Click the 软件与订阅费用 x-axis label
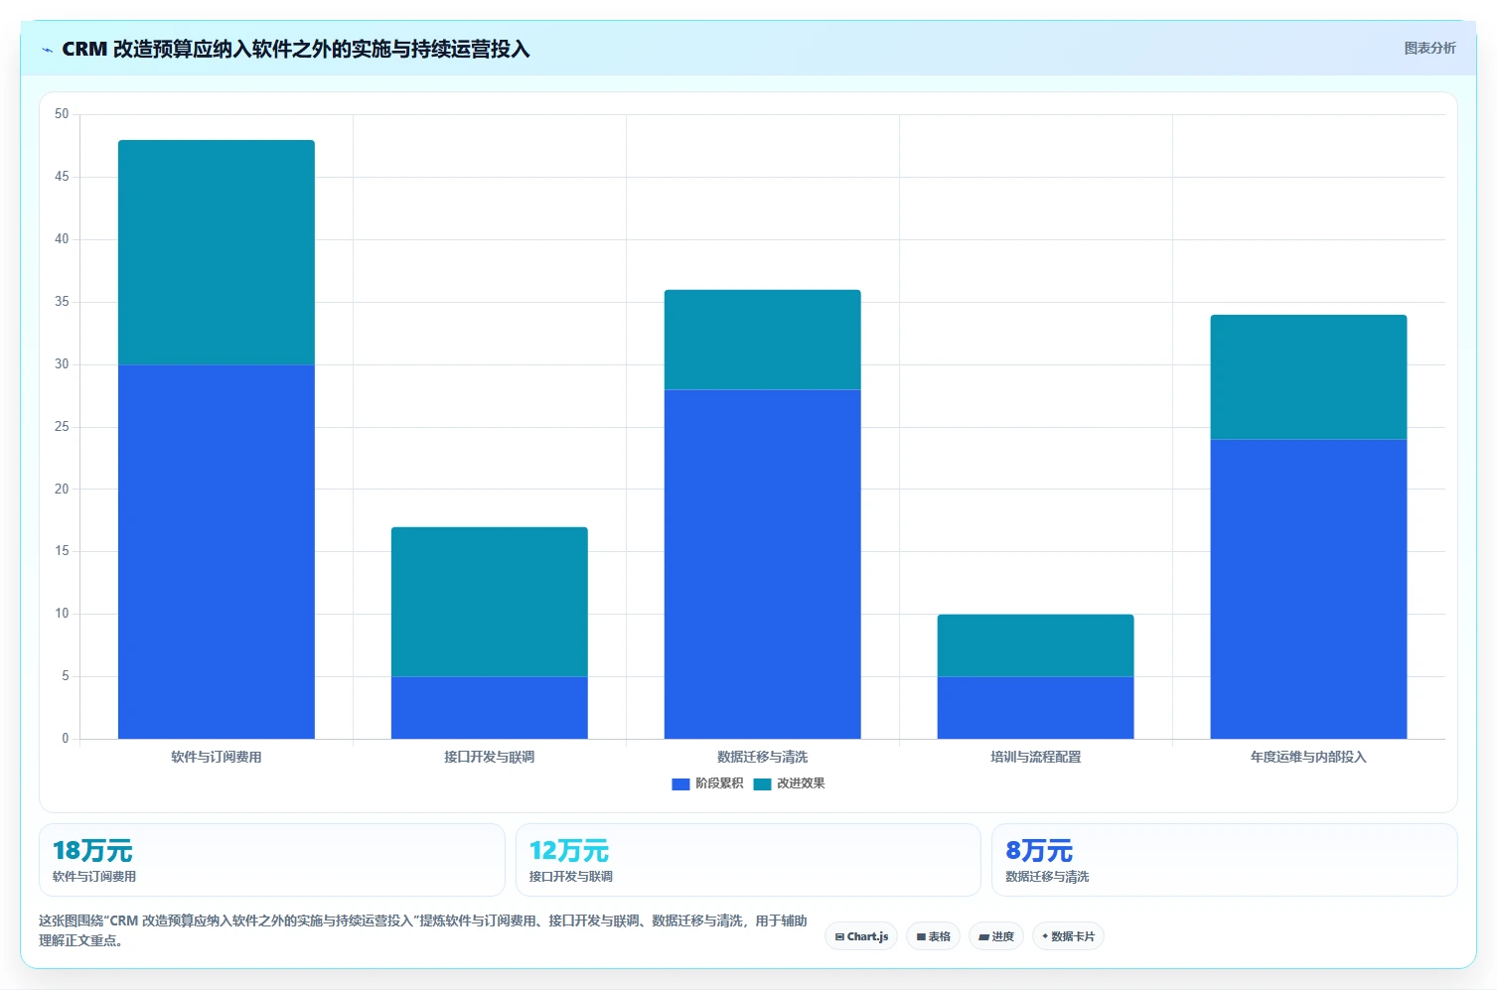The image size is (1497, 990). pos(217,757)
